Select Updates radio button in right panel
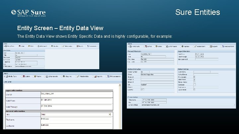Image resolution: width=239 pixels, height=134 pixels. click(181, 46)
